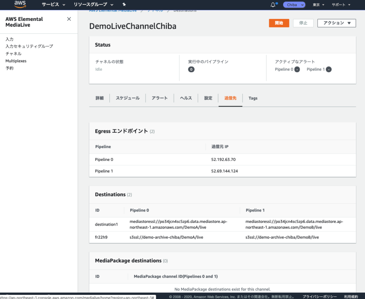Select the IP address 52.192.63.70
The width and height of the screenshot is (365, 299).
coord(224,159)
